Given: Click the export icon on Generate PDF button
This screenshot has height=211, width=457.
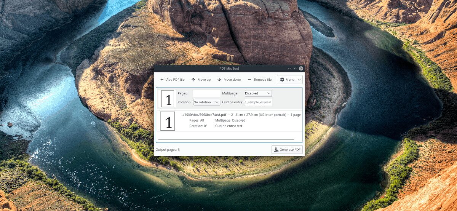Looking at the screenshot, I should [x=276, y=150].
